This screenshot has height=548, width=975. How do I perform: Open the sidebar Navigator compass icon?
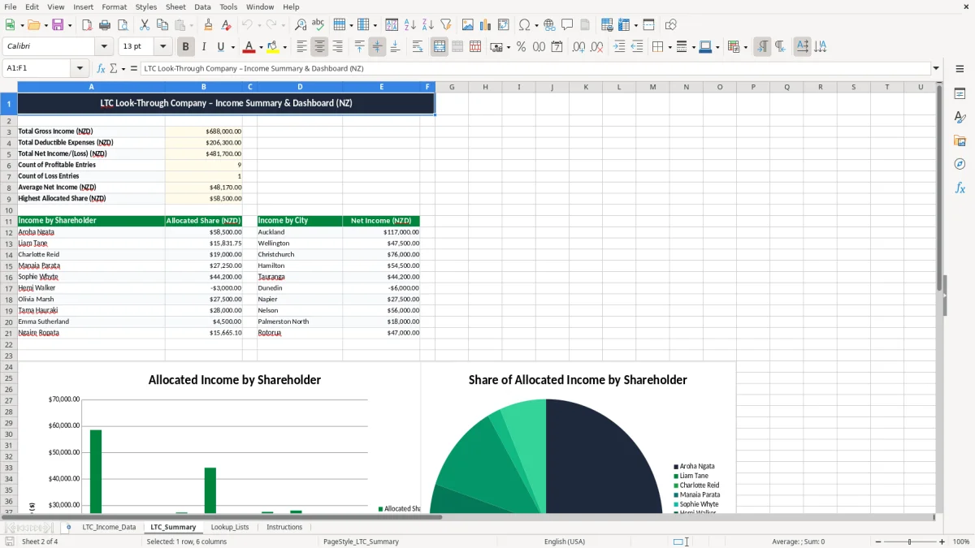[x=960, y=165]
